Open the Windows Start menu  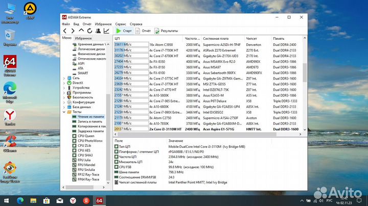(x=6, y=200)
